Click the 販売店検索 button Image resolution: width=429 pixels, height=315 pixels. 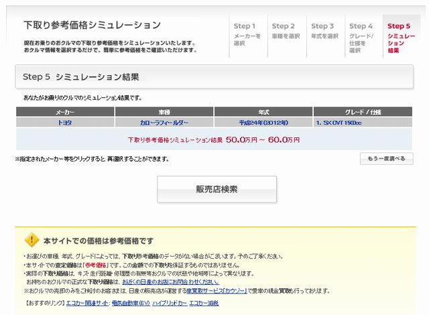click(217, 189)
